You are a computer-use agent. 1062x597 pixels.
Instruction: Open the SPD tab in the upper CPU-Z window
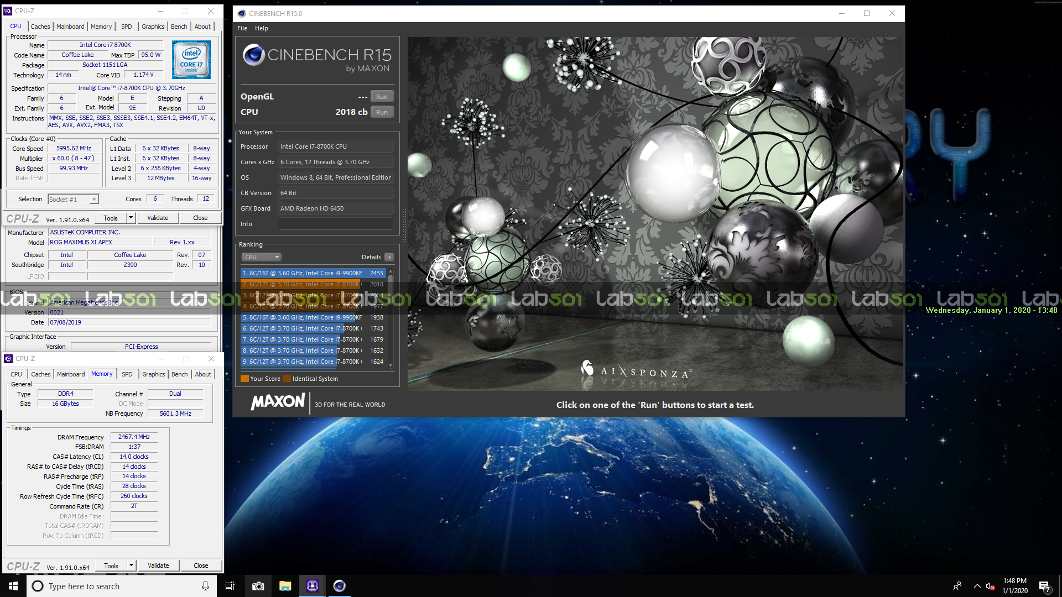[127, 27]
